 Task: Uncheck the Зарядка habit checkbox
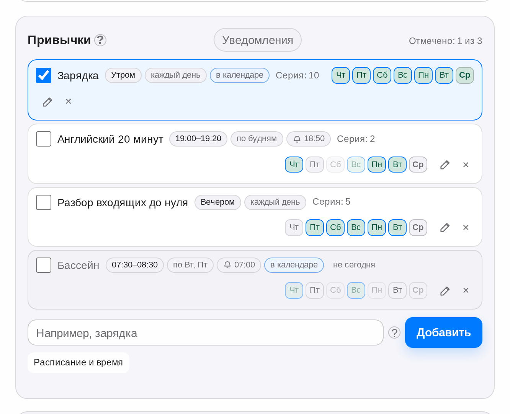[x=44, y=75]
